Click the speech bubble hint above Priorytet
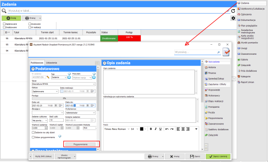Viewport: 268px width, 162px height. 94,74
